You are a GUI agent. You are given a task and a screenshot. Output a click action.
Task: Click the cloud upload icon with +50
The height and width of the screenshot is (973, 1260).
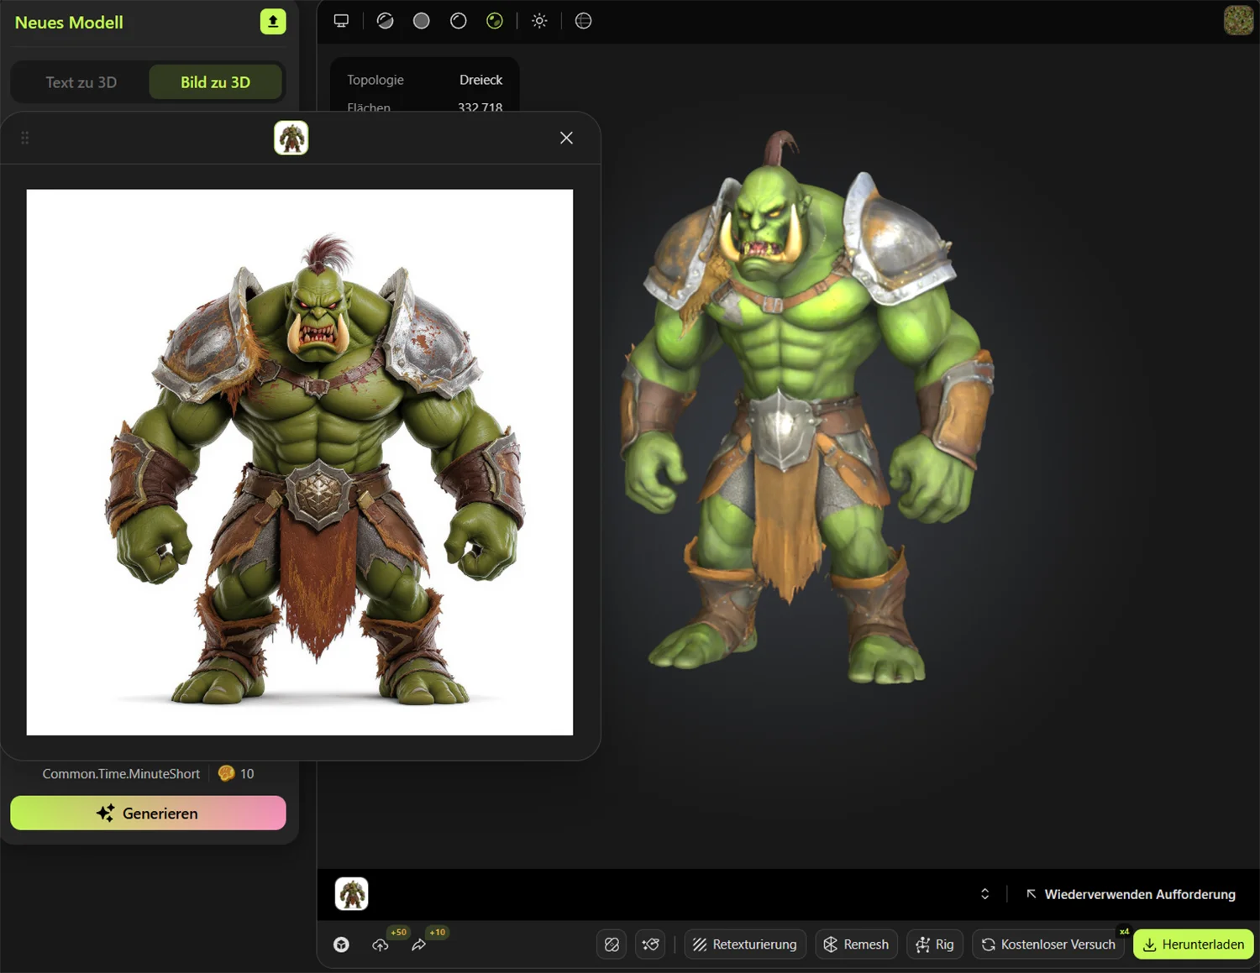(x=381, y=944)
